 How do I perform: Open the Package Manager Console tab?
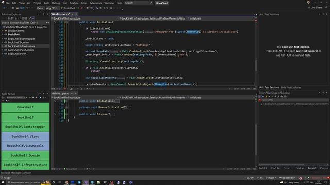(x=16, y=173)
